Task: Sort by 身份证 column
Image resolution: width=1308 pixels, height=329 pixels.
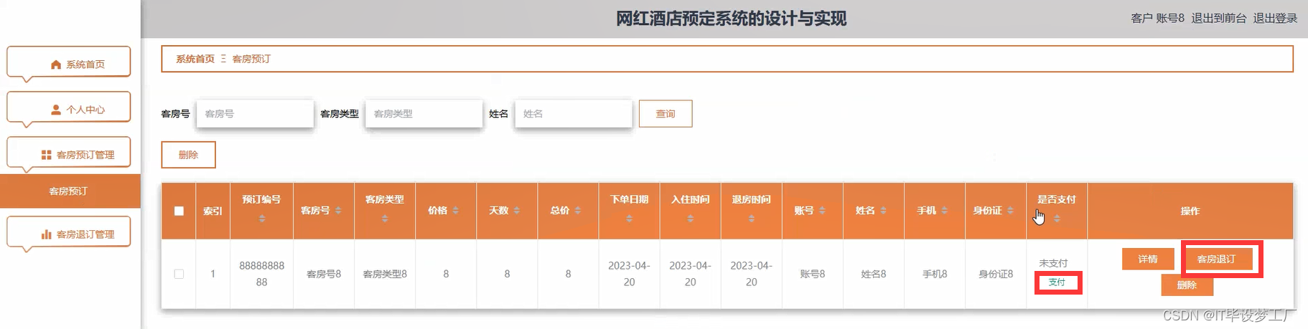Action: [x=1010, y=211]
